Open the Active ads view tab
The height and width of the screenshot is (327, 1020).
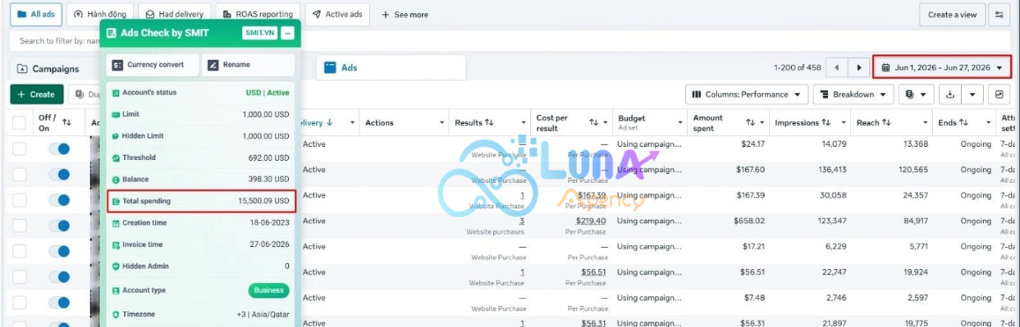coord(337,14)
